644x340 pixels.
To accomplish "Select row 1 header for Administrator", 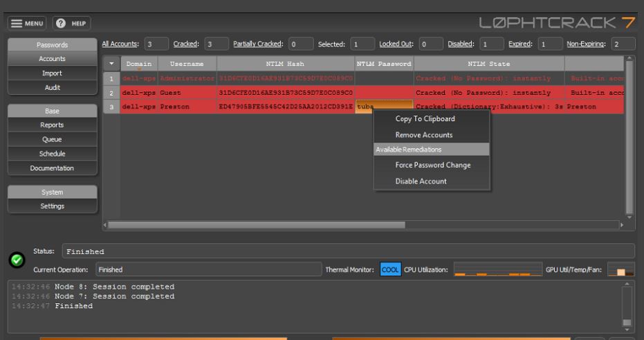I will (x=111, y=78).
